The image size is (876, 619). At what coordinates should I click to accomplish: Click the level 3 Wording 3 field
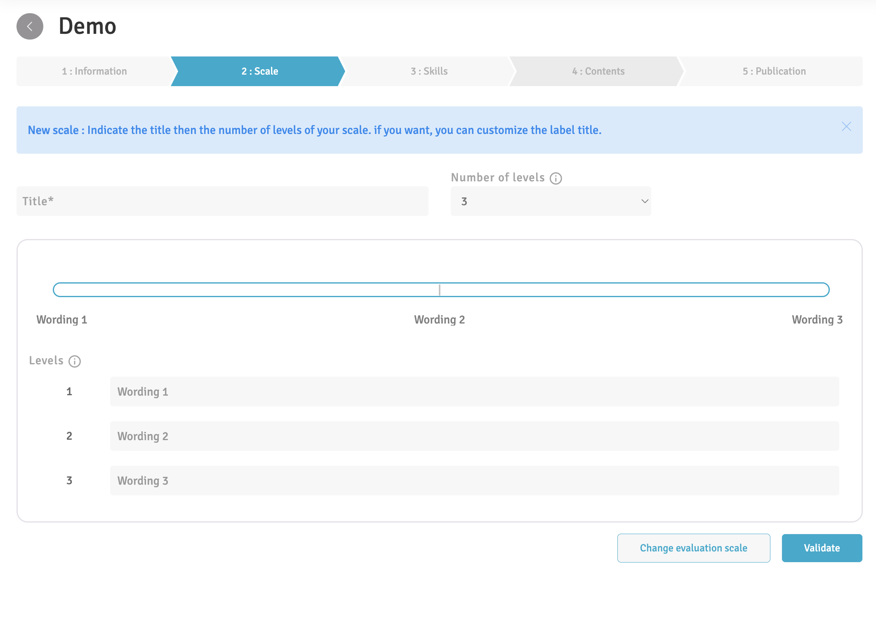pyautogui.click(x=474, y=481)
